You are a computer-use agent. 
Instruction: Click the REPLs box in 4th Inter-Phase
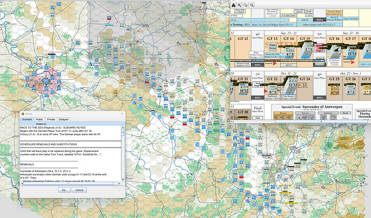(x=258, y=65)
